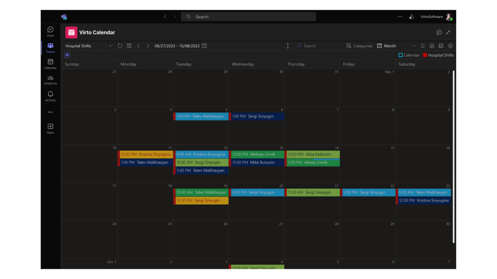This screenshot has height=279, width=497.
Task: Click the vertical resize arrows icon
Action: [x=288, y=46]
